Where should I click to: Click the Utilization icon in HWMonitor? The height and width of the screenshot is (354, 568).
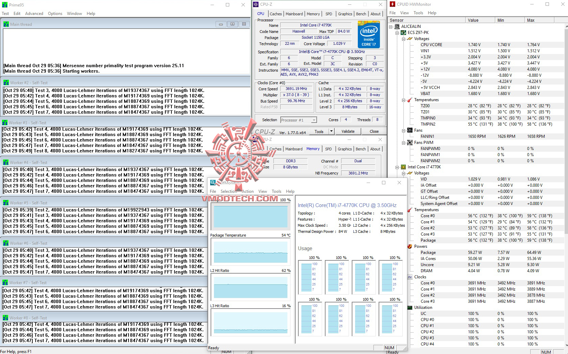point(409,308)
